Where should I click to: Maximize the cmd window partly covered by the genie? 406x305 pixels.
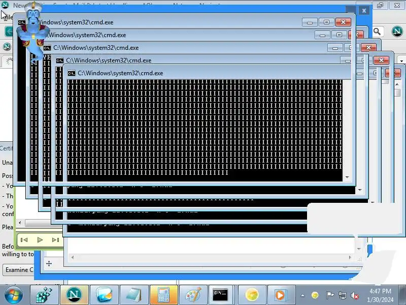click(326, 22)
